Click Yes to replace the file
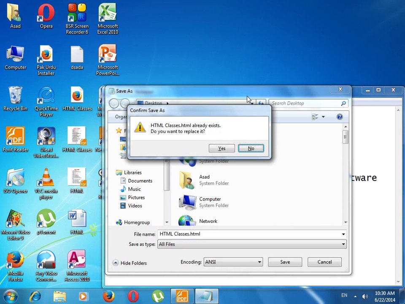Image resolution: width=405 pixels, height=304 pixels. [x=221, y=148]
